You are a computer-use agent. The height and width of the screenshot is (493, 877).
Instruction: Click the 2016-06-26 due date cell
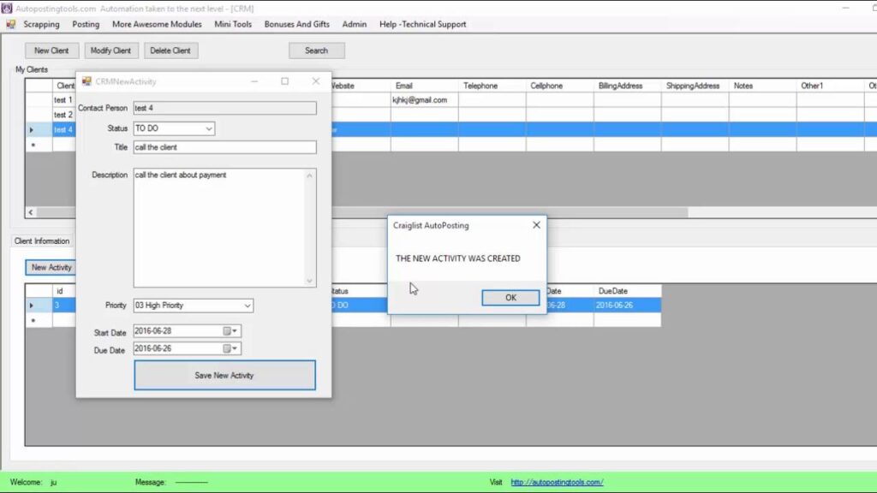[x=627, y=306]
